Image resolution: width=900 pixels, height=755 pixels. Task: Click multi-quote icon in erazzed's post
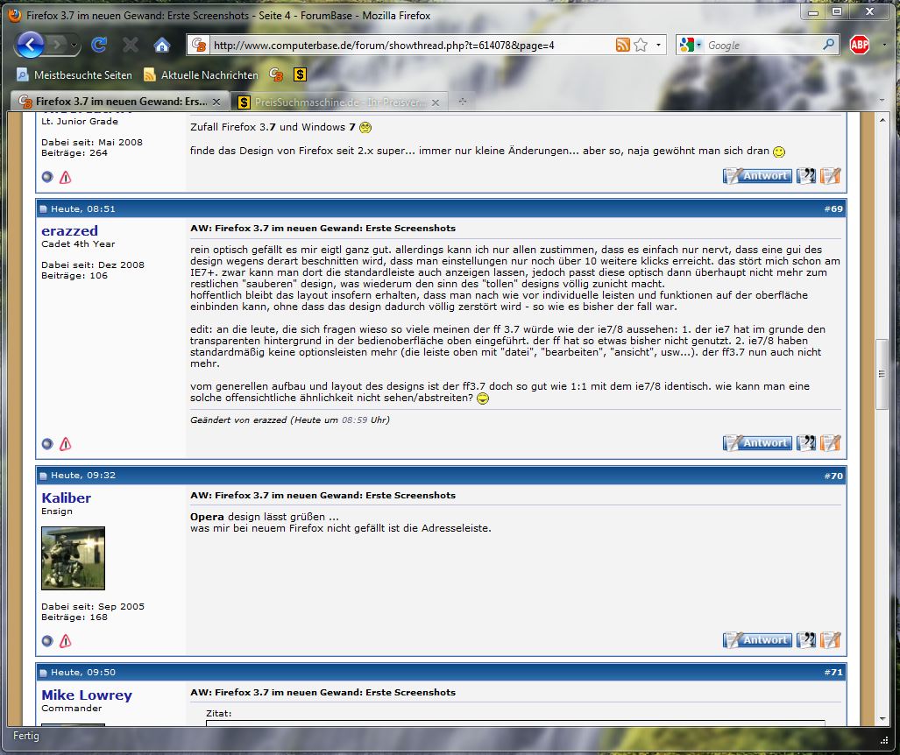click(x=806, y=443)
